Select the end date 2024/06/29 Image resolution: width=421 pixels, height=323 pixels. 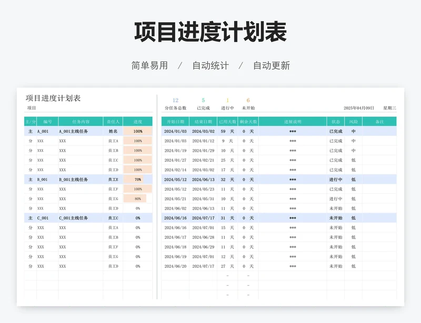click(x=203, y=247)
